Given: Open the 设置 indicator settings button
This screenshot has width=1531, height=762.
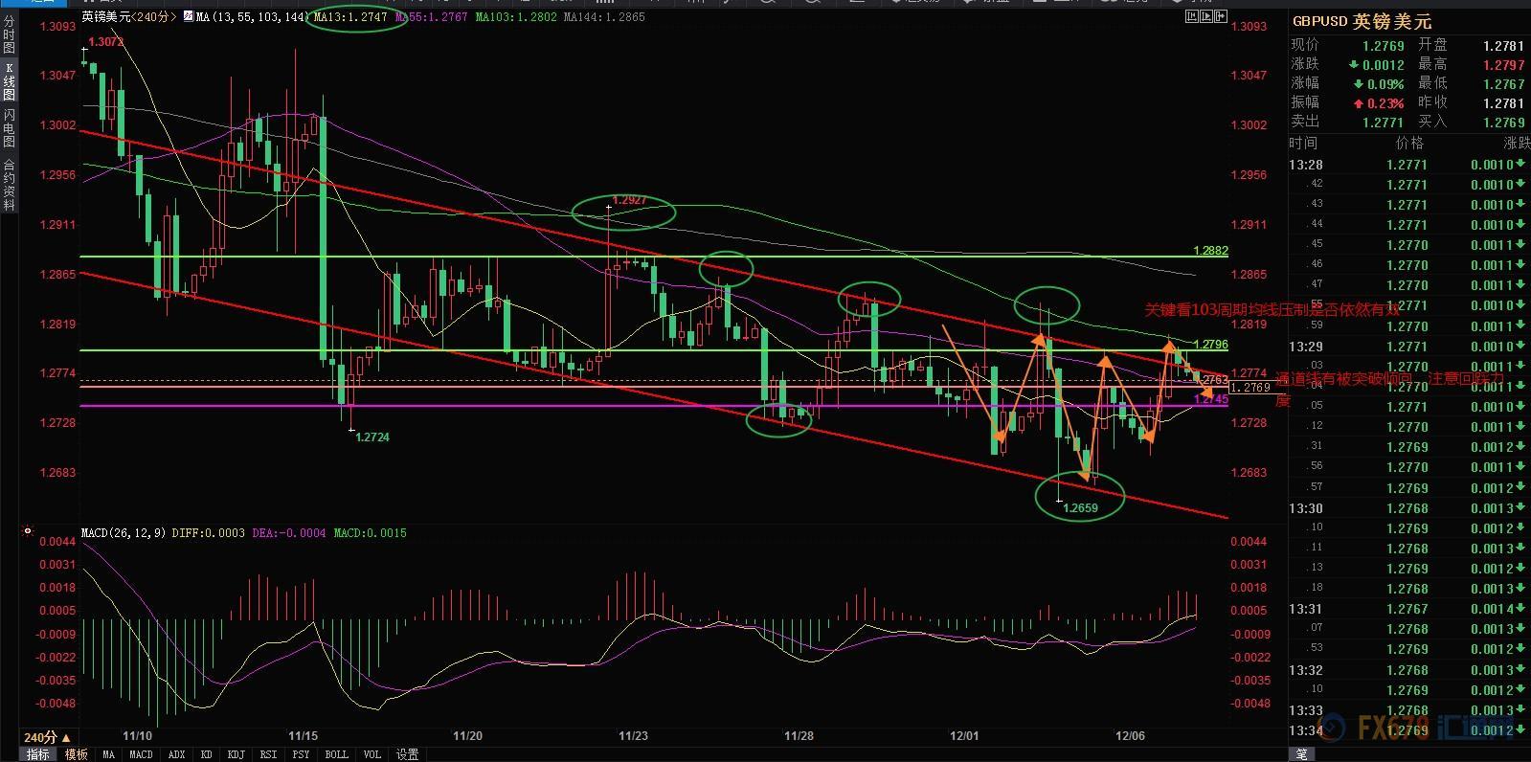Looking at the screenshot, I should coord(407,754).
